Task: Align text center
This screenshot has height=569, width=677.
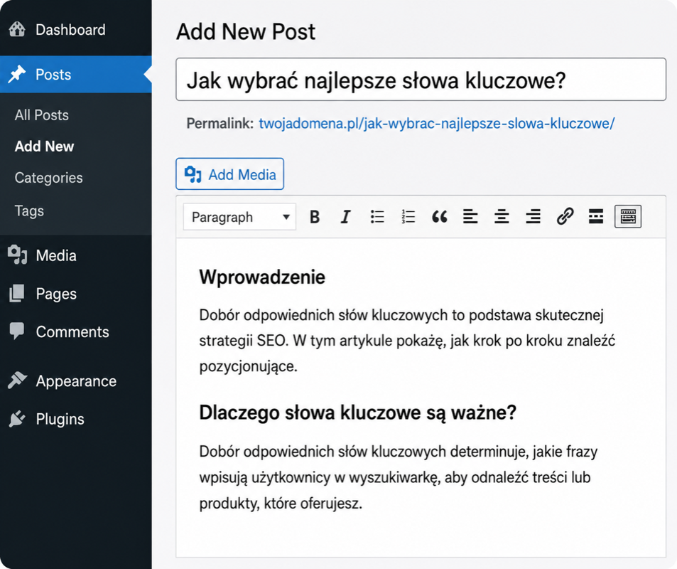Action: click(502, 217)
